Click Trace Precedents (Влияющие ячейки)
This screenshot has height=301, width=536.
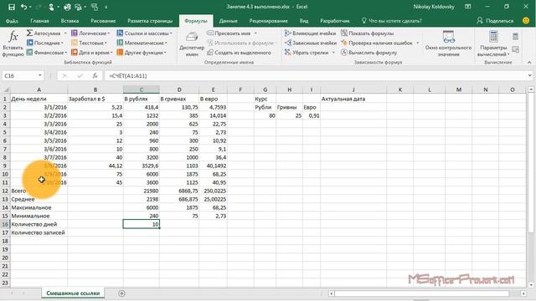(x=311, y=33)
